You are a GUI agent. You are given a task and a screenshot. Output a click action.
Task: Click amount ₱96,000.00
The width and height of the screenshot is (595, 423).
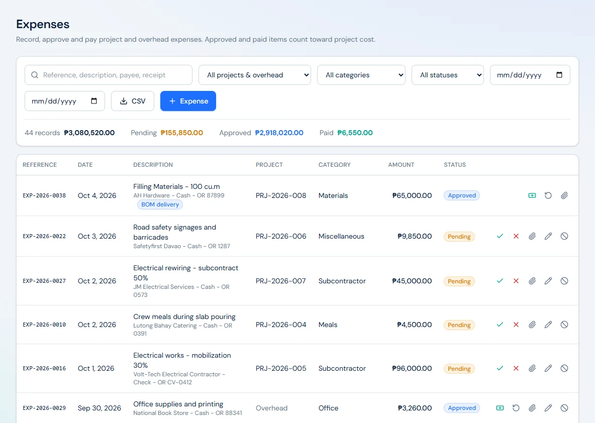point(412,368)
